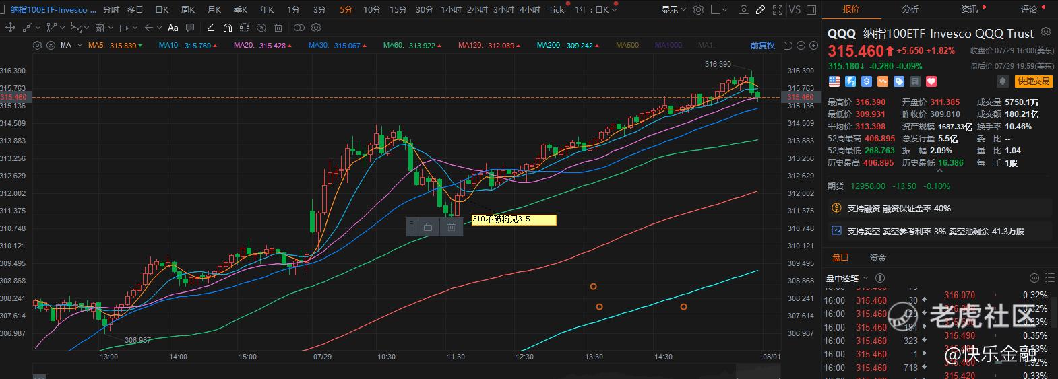Switch to 分时 intraday chart

coord(111,9)
